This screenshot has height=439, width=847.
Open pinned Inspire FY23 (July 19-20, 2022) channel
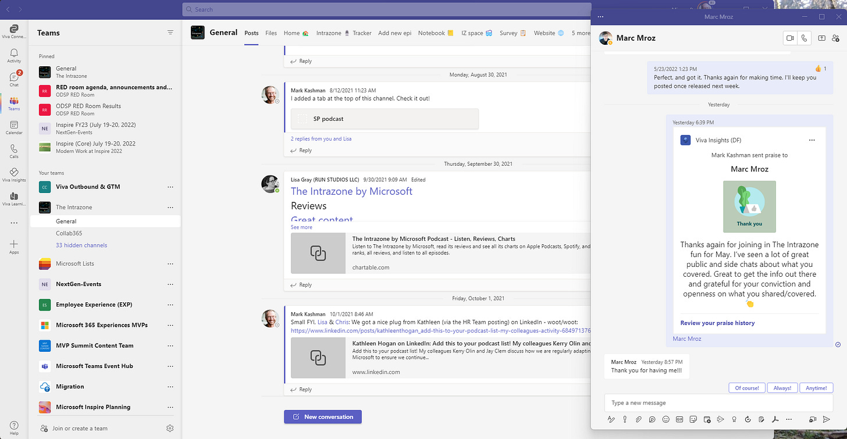pyautogui.click(x=105, y=128)
